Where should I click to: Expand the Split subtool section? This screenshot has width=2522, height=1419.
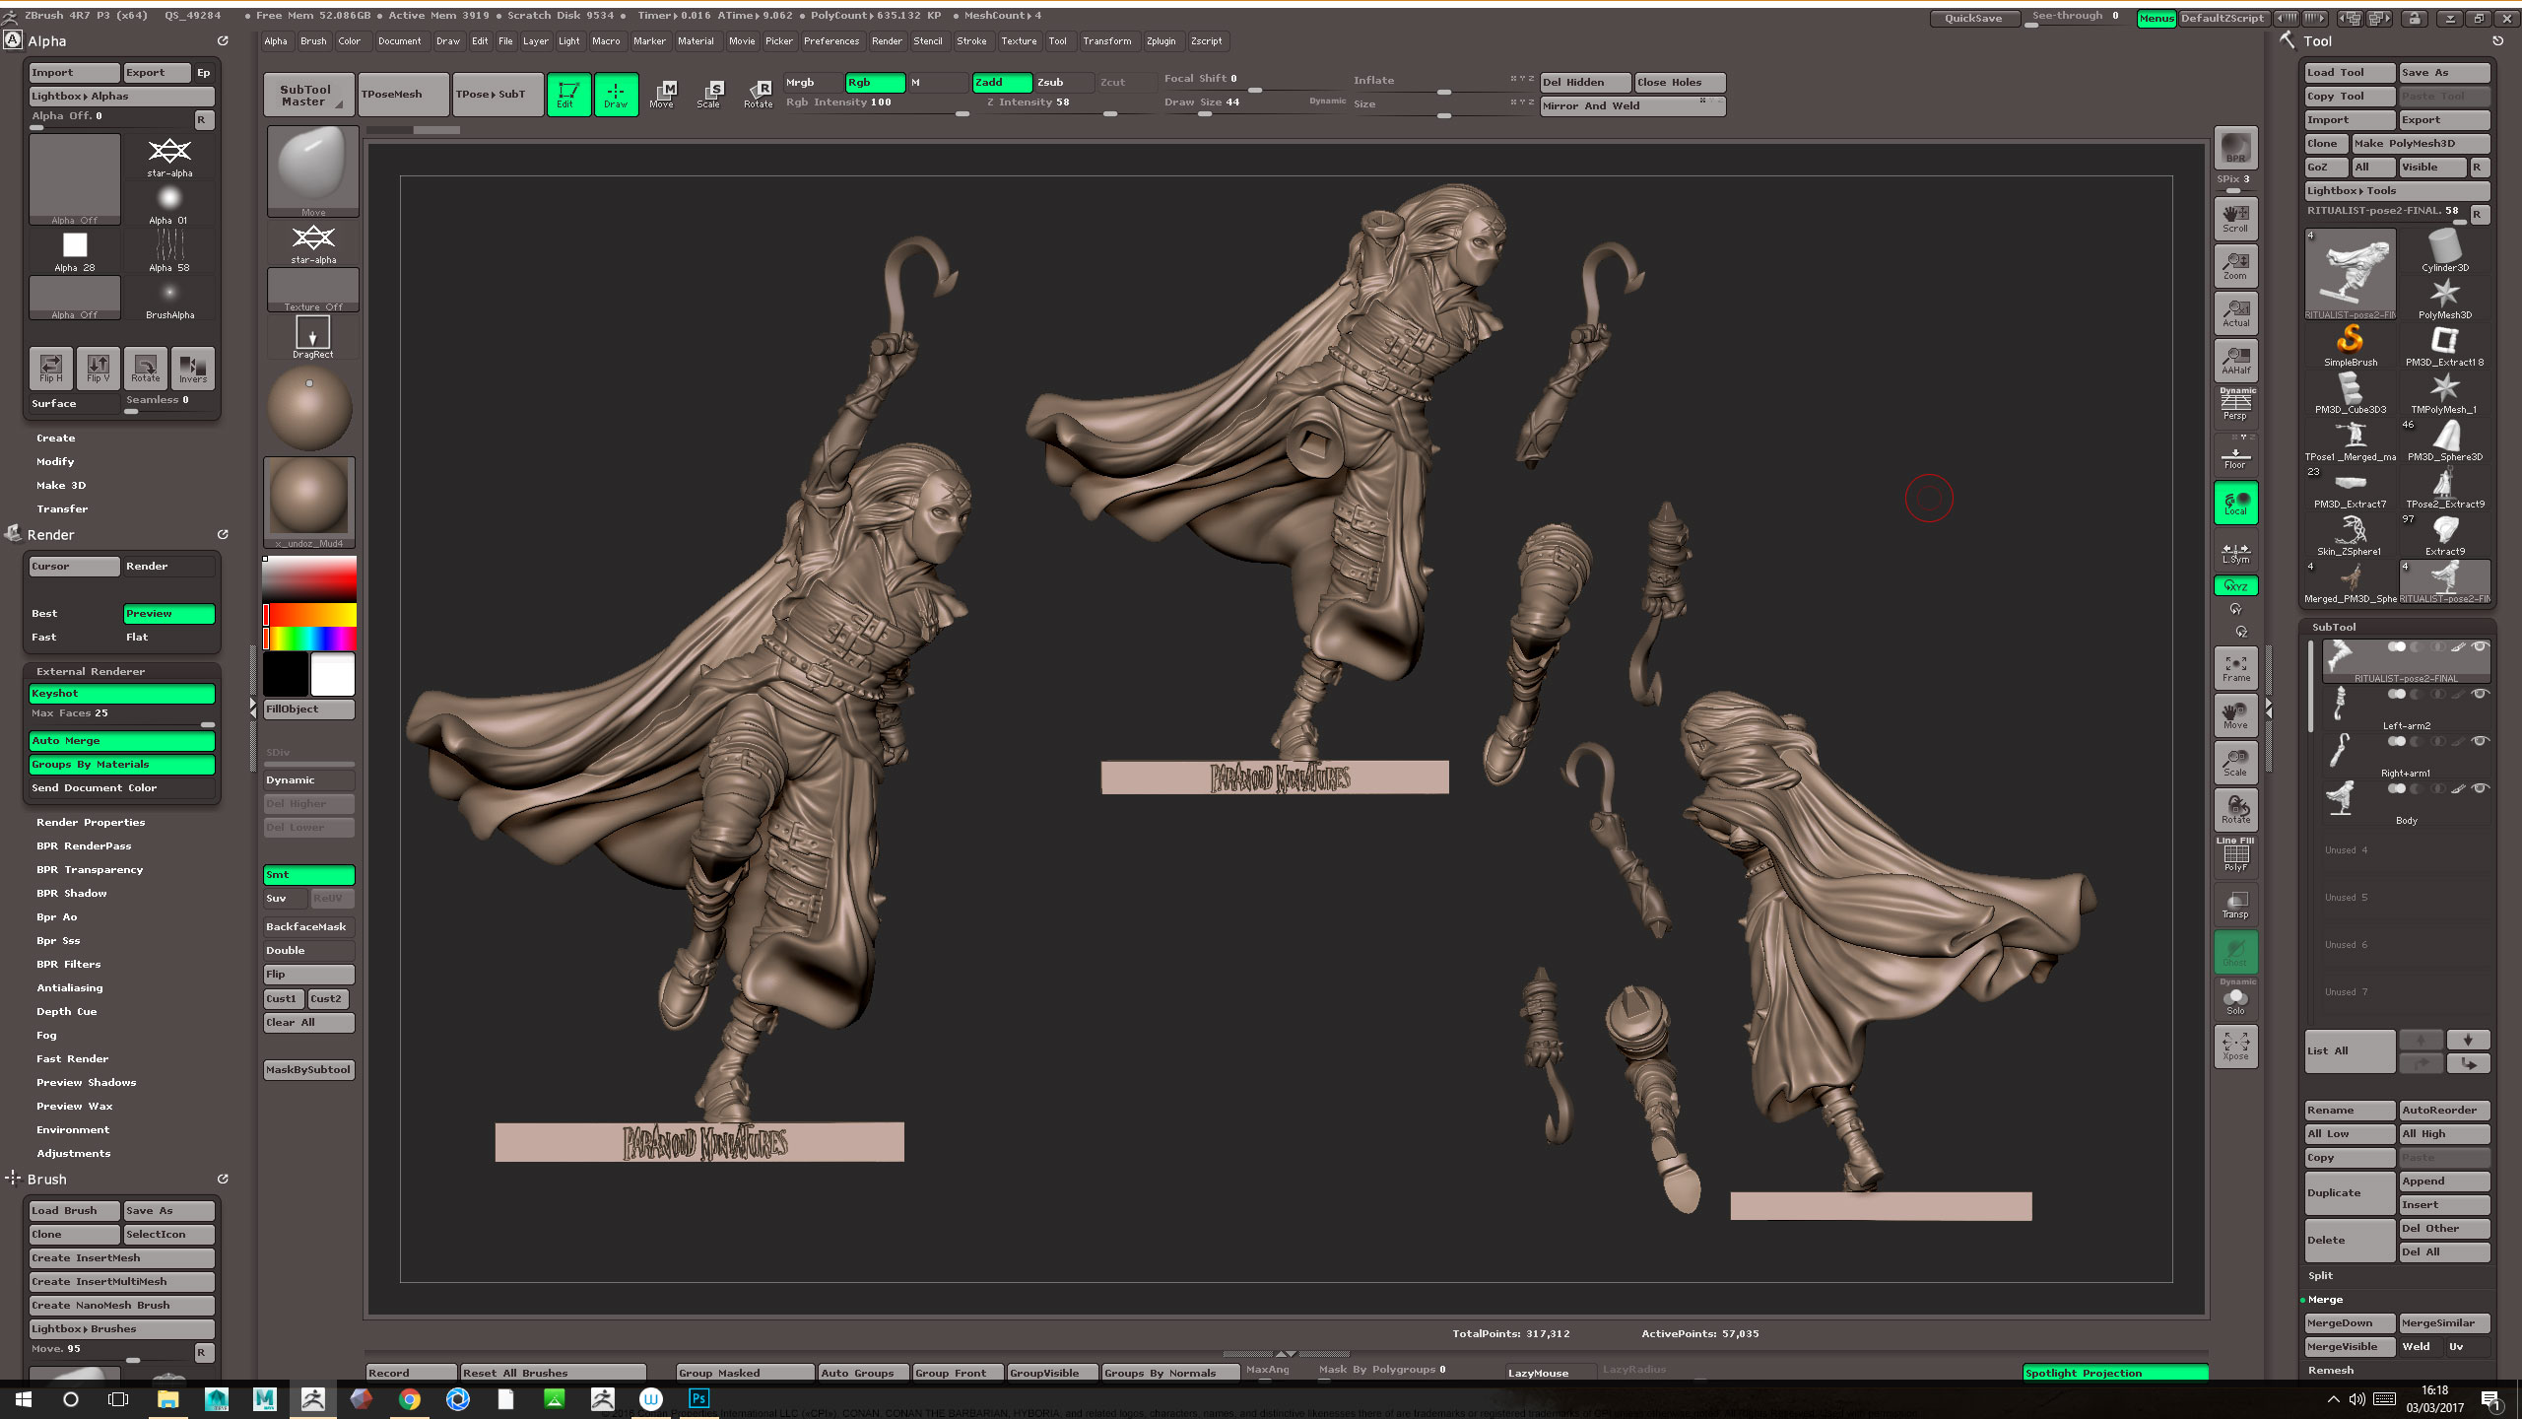tap(2320, 1276)
